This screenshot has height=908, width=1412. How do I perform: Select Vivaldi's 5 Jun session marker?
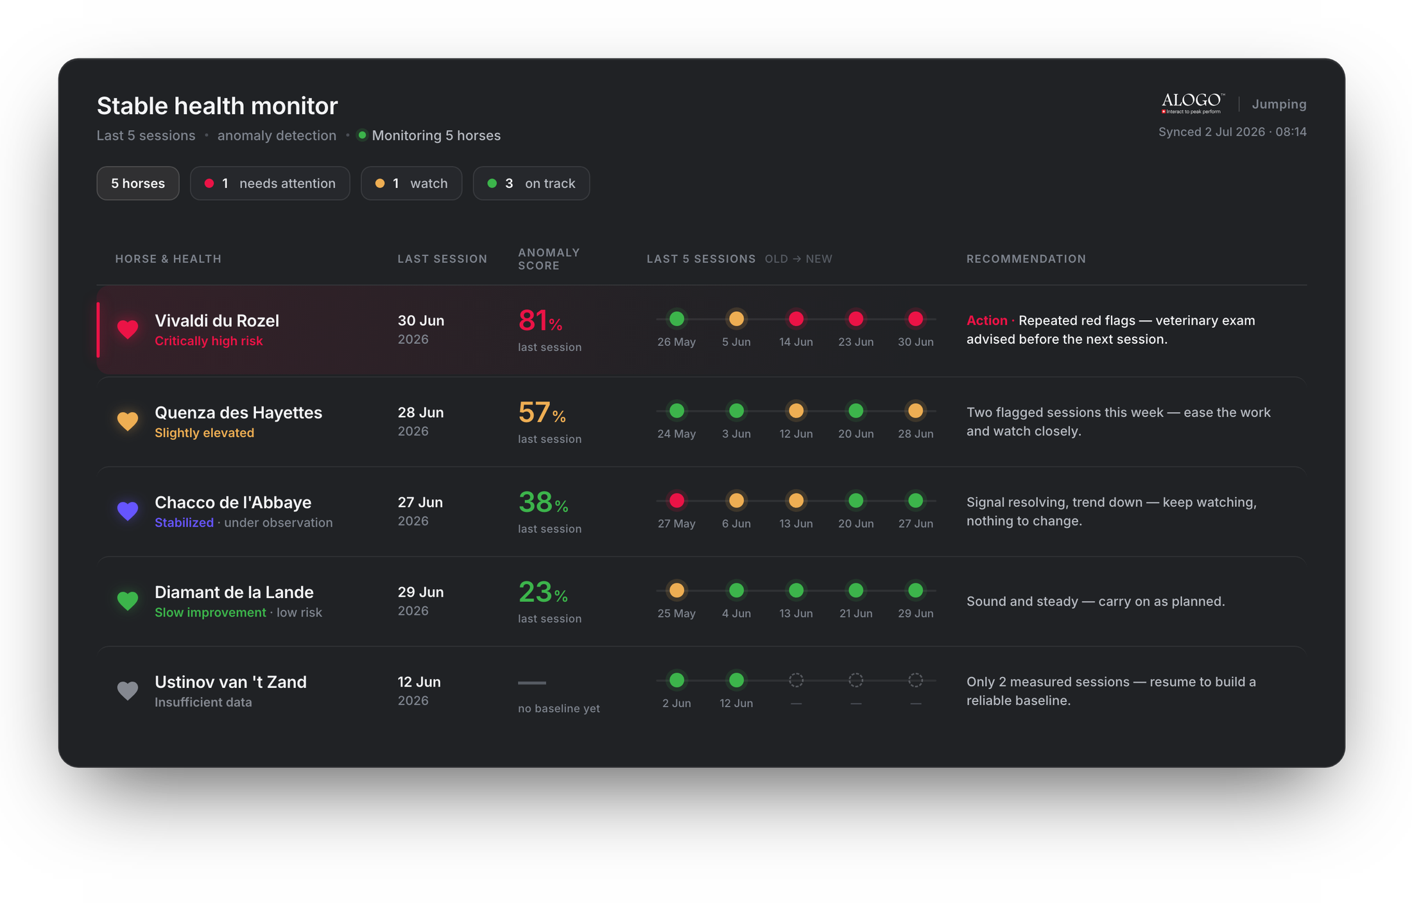[x=736, y=319]
